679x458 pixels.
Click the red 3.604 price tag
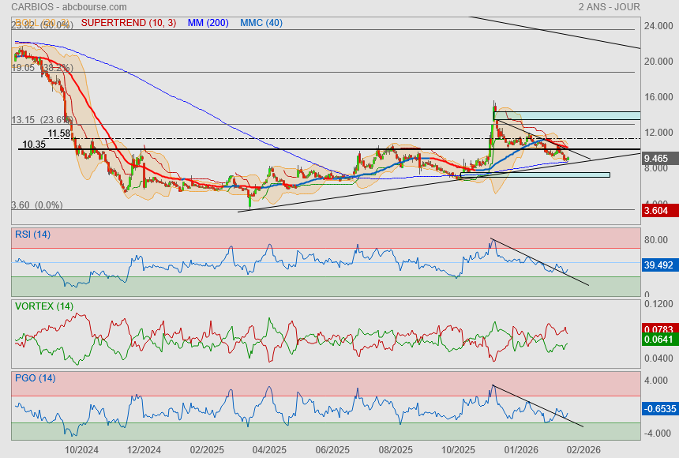[657, 211]
